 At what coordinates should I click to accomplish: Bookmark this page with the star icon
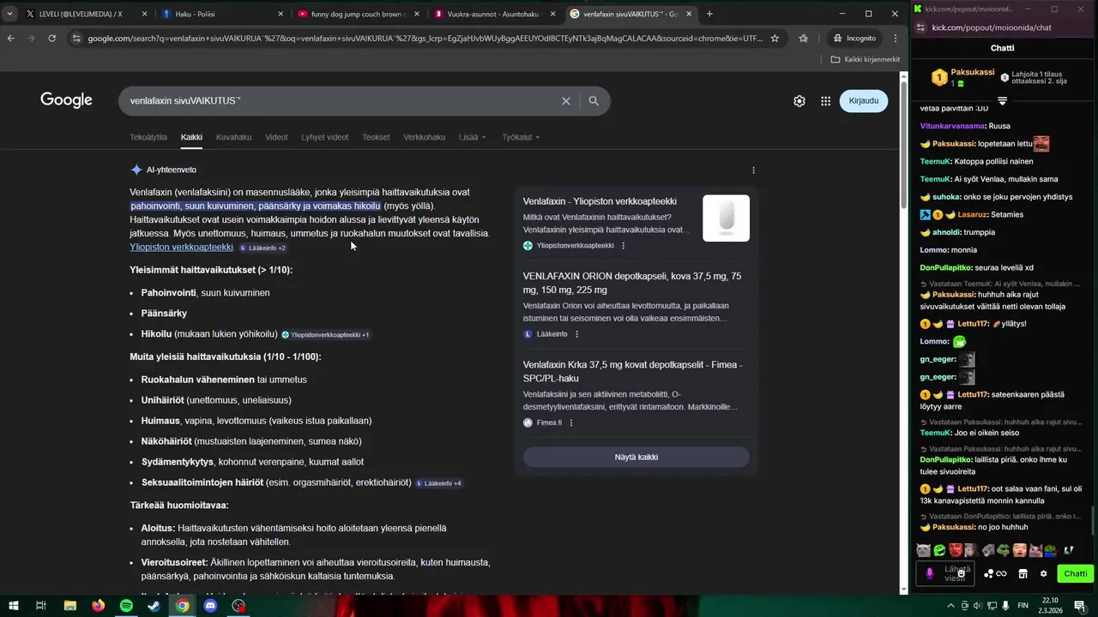775,39
